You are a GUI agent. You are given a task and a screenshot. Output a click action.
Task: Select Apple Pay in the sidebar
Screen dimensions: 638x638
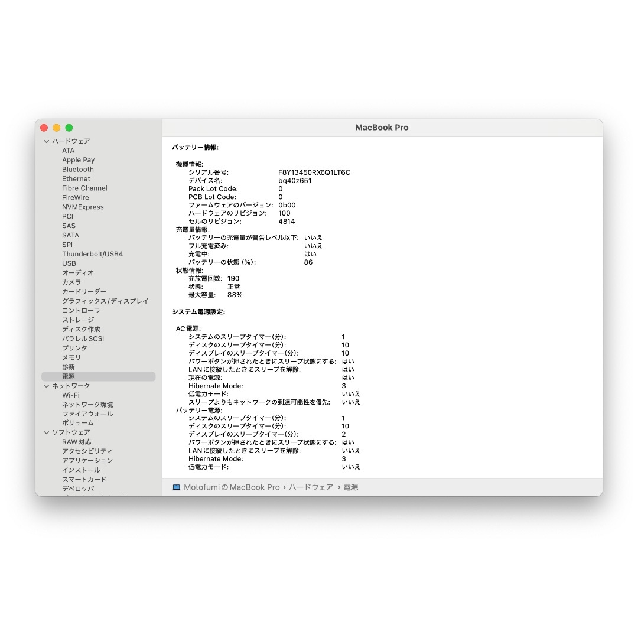click(x=78, y=160)
